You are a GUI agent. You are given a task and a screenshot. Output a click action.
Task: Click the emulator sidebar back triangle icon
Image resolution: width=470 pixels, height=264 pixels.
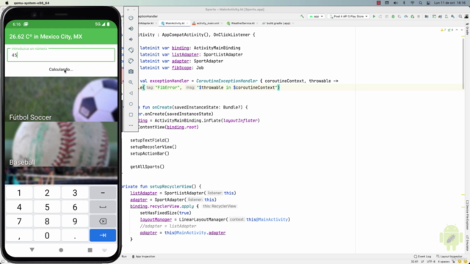(x=131, y=93)
